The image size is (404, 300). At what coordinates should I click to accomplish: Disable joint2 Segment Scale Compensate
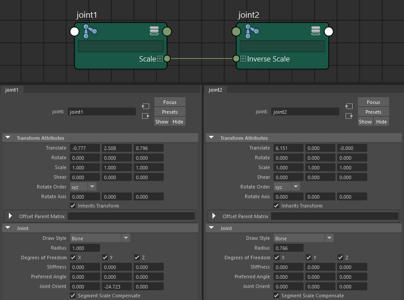click(277, 296)
